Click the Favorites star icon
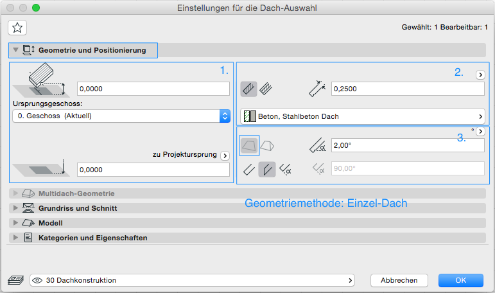 coord(17,27)
